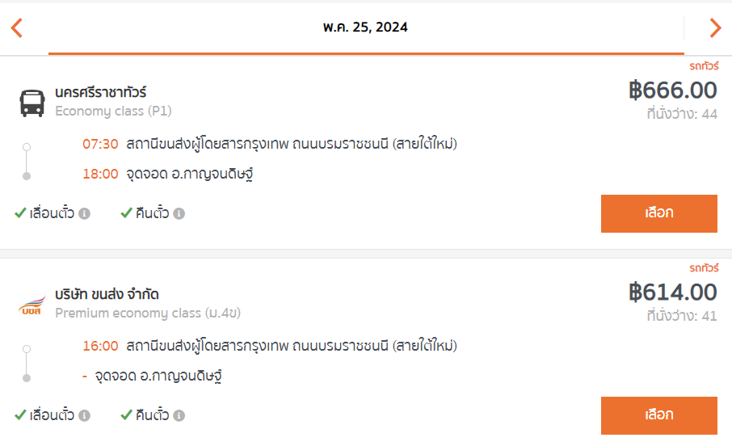The height and width of the screenshot is (446, 732).
Task: Click the บขส company logo
Action: [x=32, y=305]
